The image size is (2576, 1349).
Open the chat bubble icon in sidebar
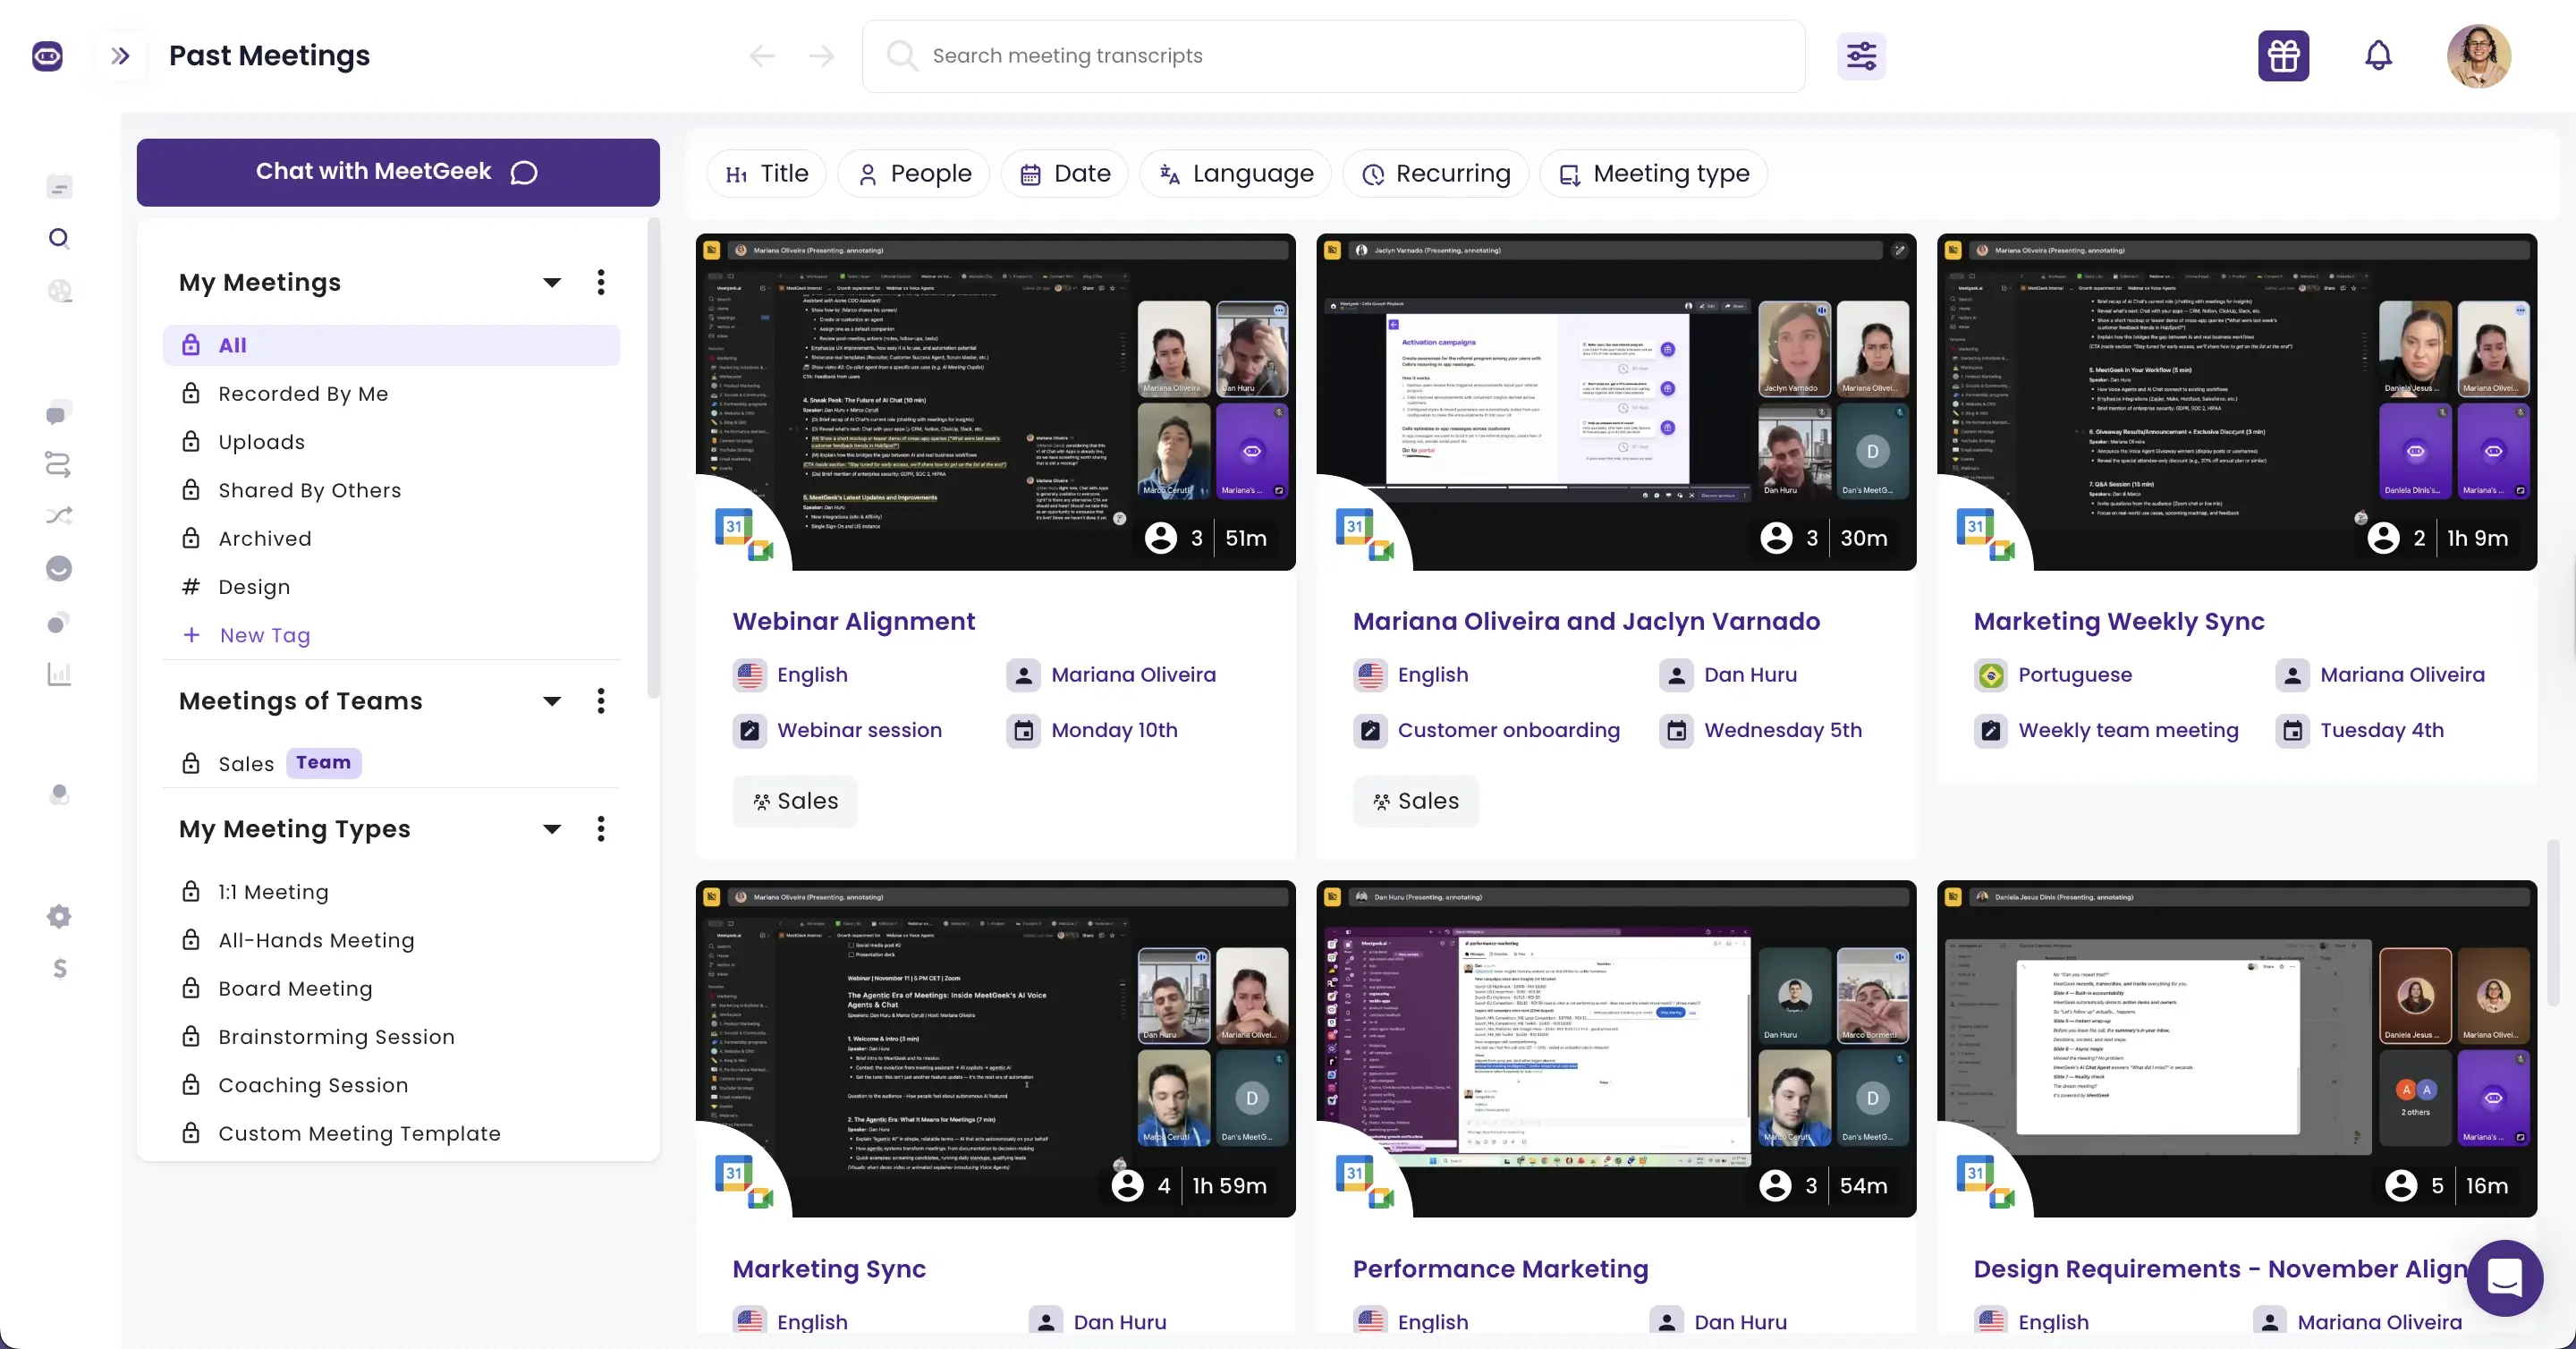pos(59,413)
